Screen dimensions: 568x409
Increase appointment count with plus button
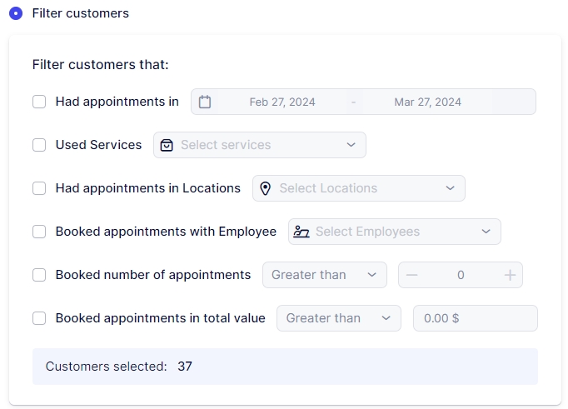[x=510, y=275]
